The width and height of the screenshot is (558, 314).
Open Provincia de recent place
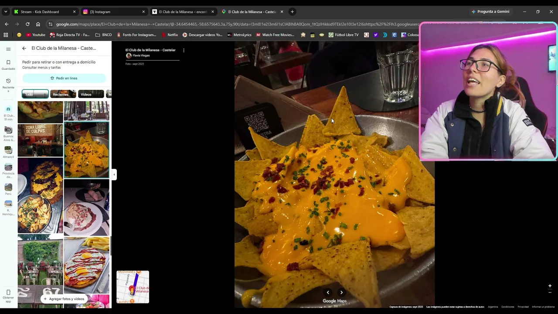click(x=8, y=171)
